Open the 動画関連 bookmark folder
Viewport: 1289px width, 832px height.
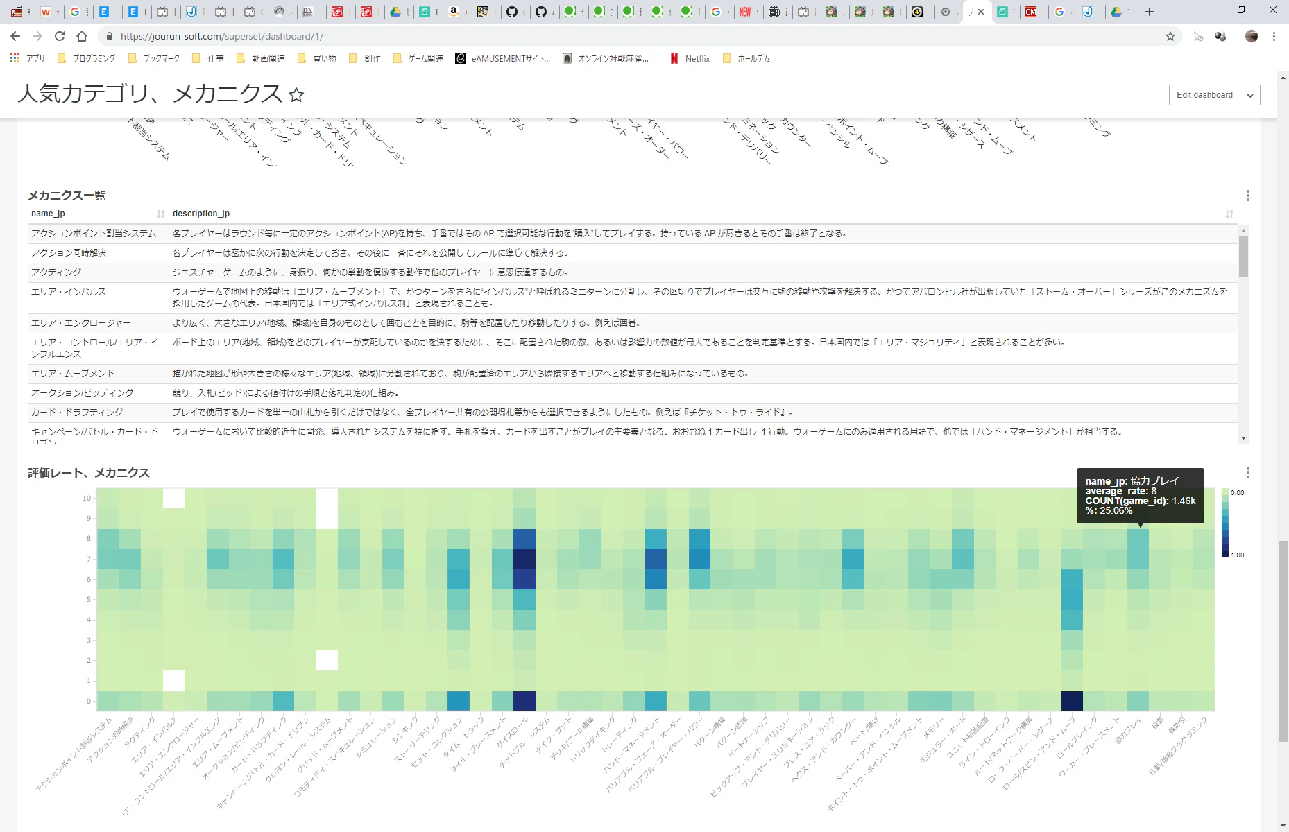coord(262,59)
